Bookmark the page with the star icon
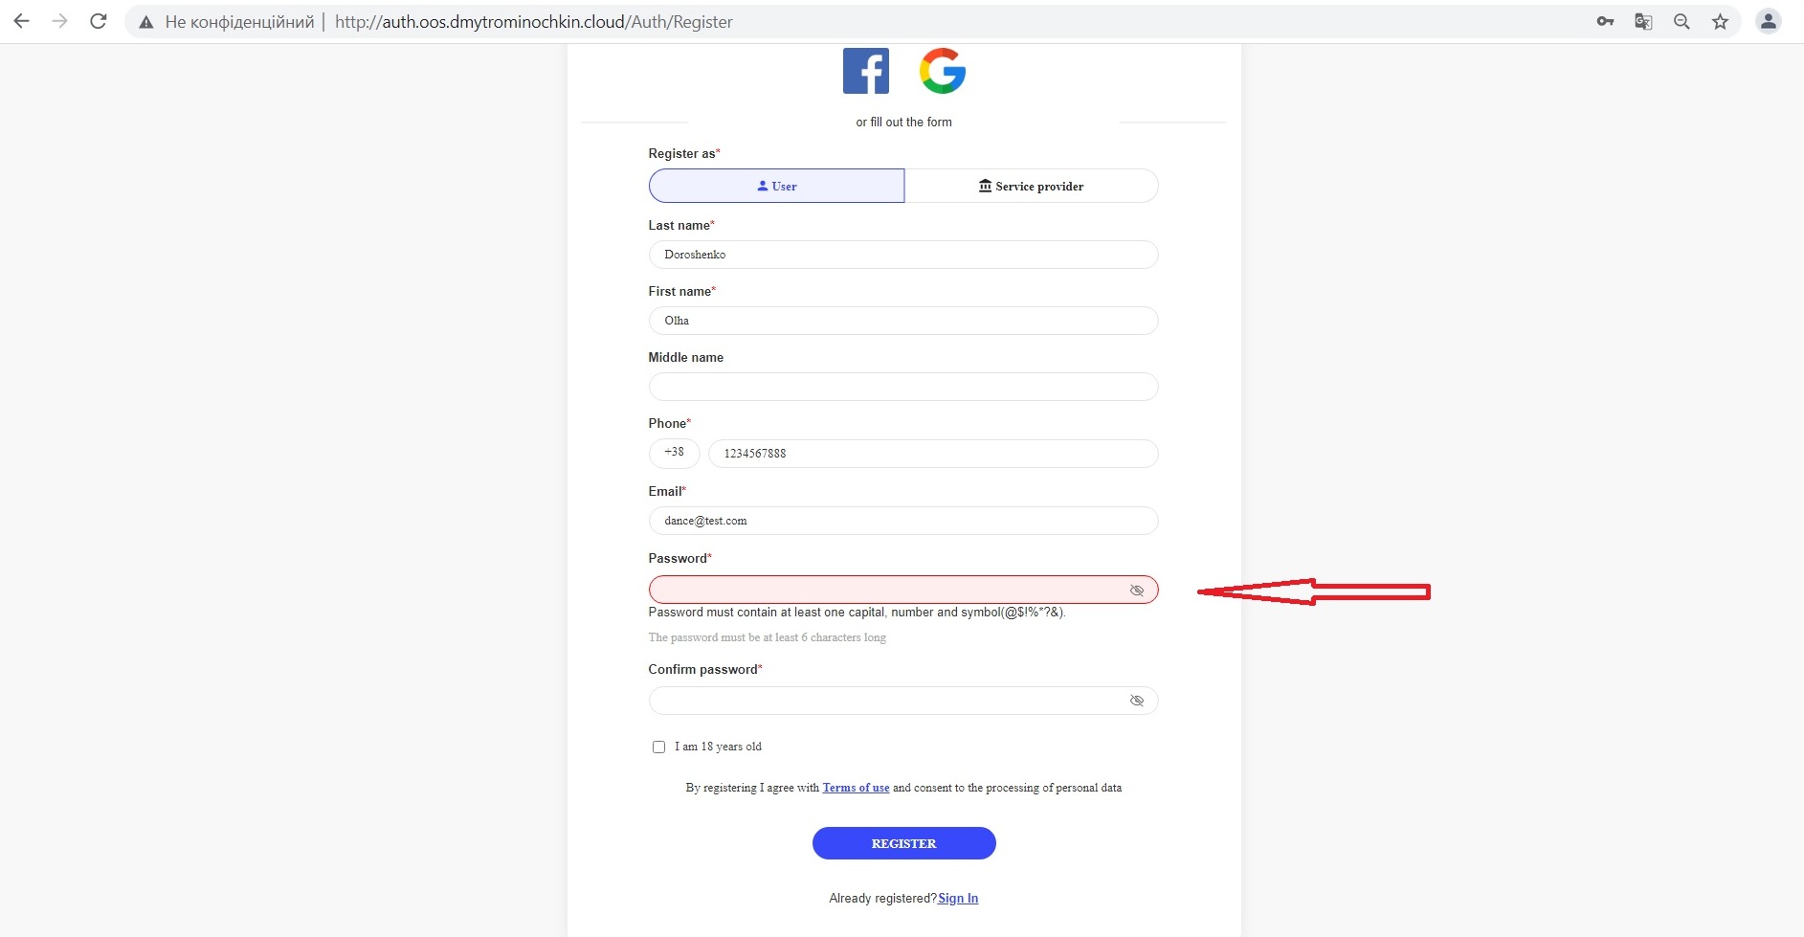Screen dimensions: 1804x937 point(1720,21)
